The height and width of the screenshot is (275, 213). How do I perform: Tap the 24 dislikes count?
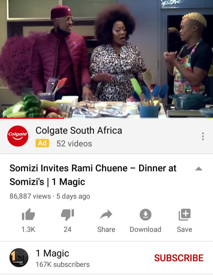pos(67,229)
